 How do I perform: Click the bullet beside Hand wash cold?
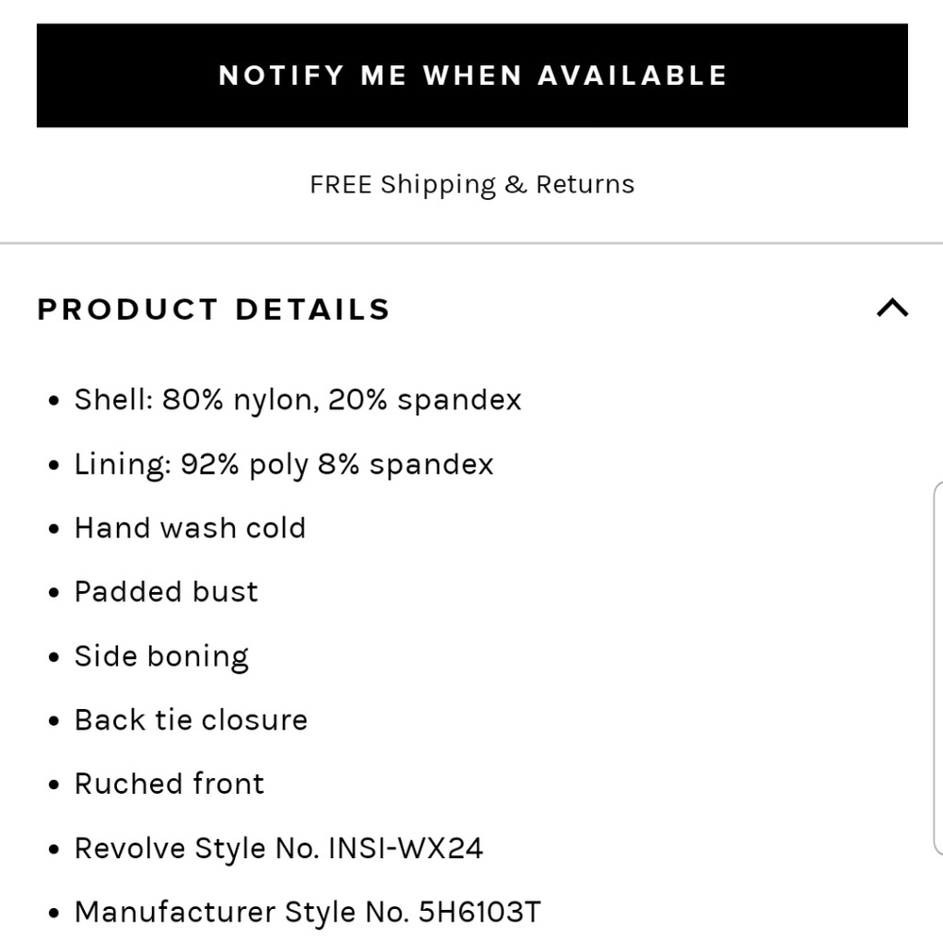54,529
